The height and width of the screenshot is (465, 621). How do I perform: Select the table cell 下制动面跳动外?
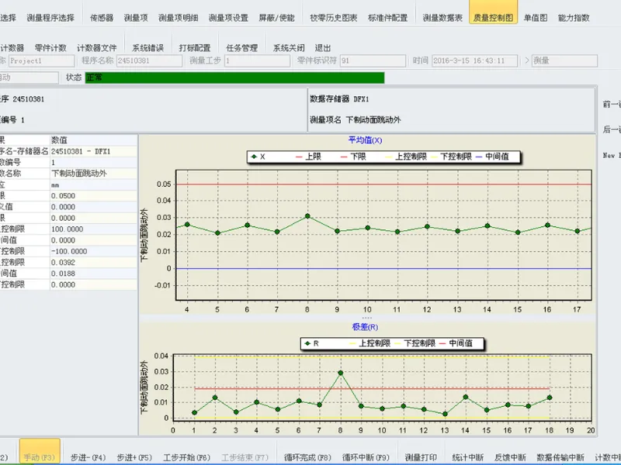[x=93, y=173]
